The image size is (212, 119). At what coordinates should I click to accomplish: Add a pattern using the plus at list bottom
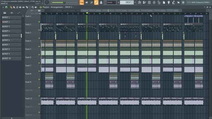(12, 118)
